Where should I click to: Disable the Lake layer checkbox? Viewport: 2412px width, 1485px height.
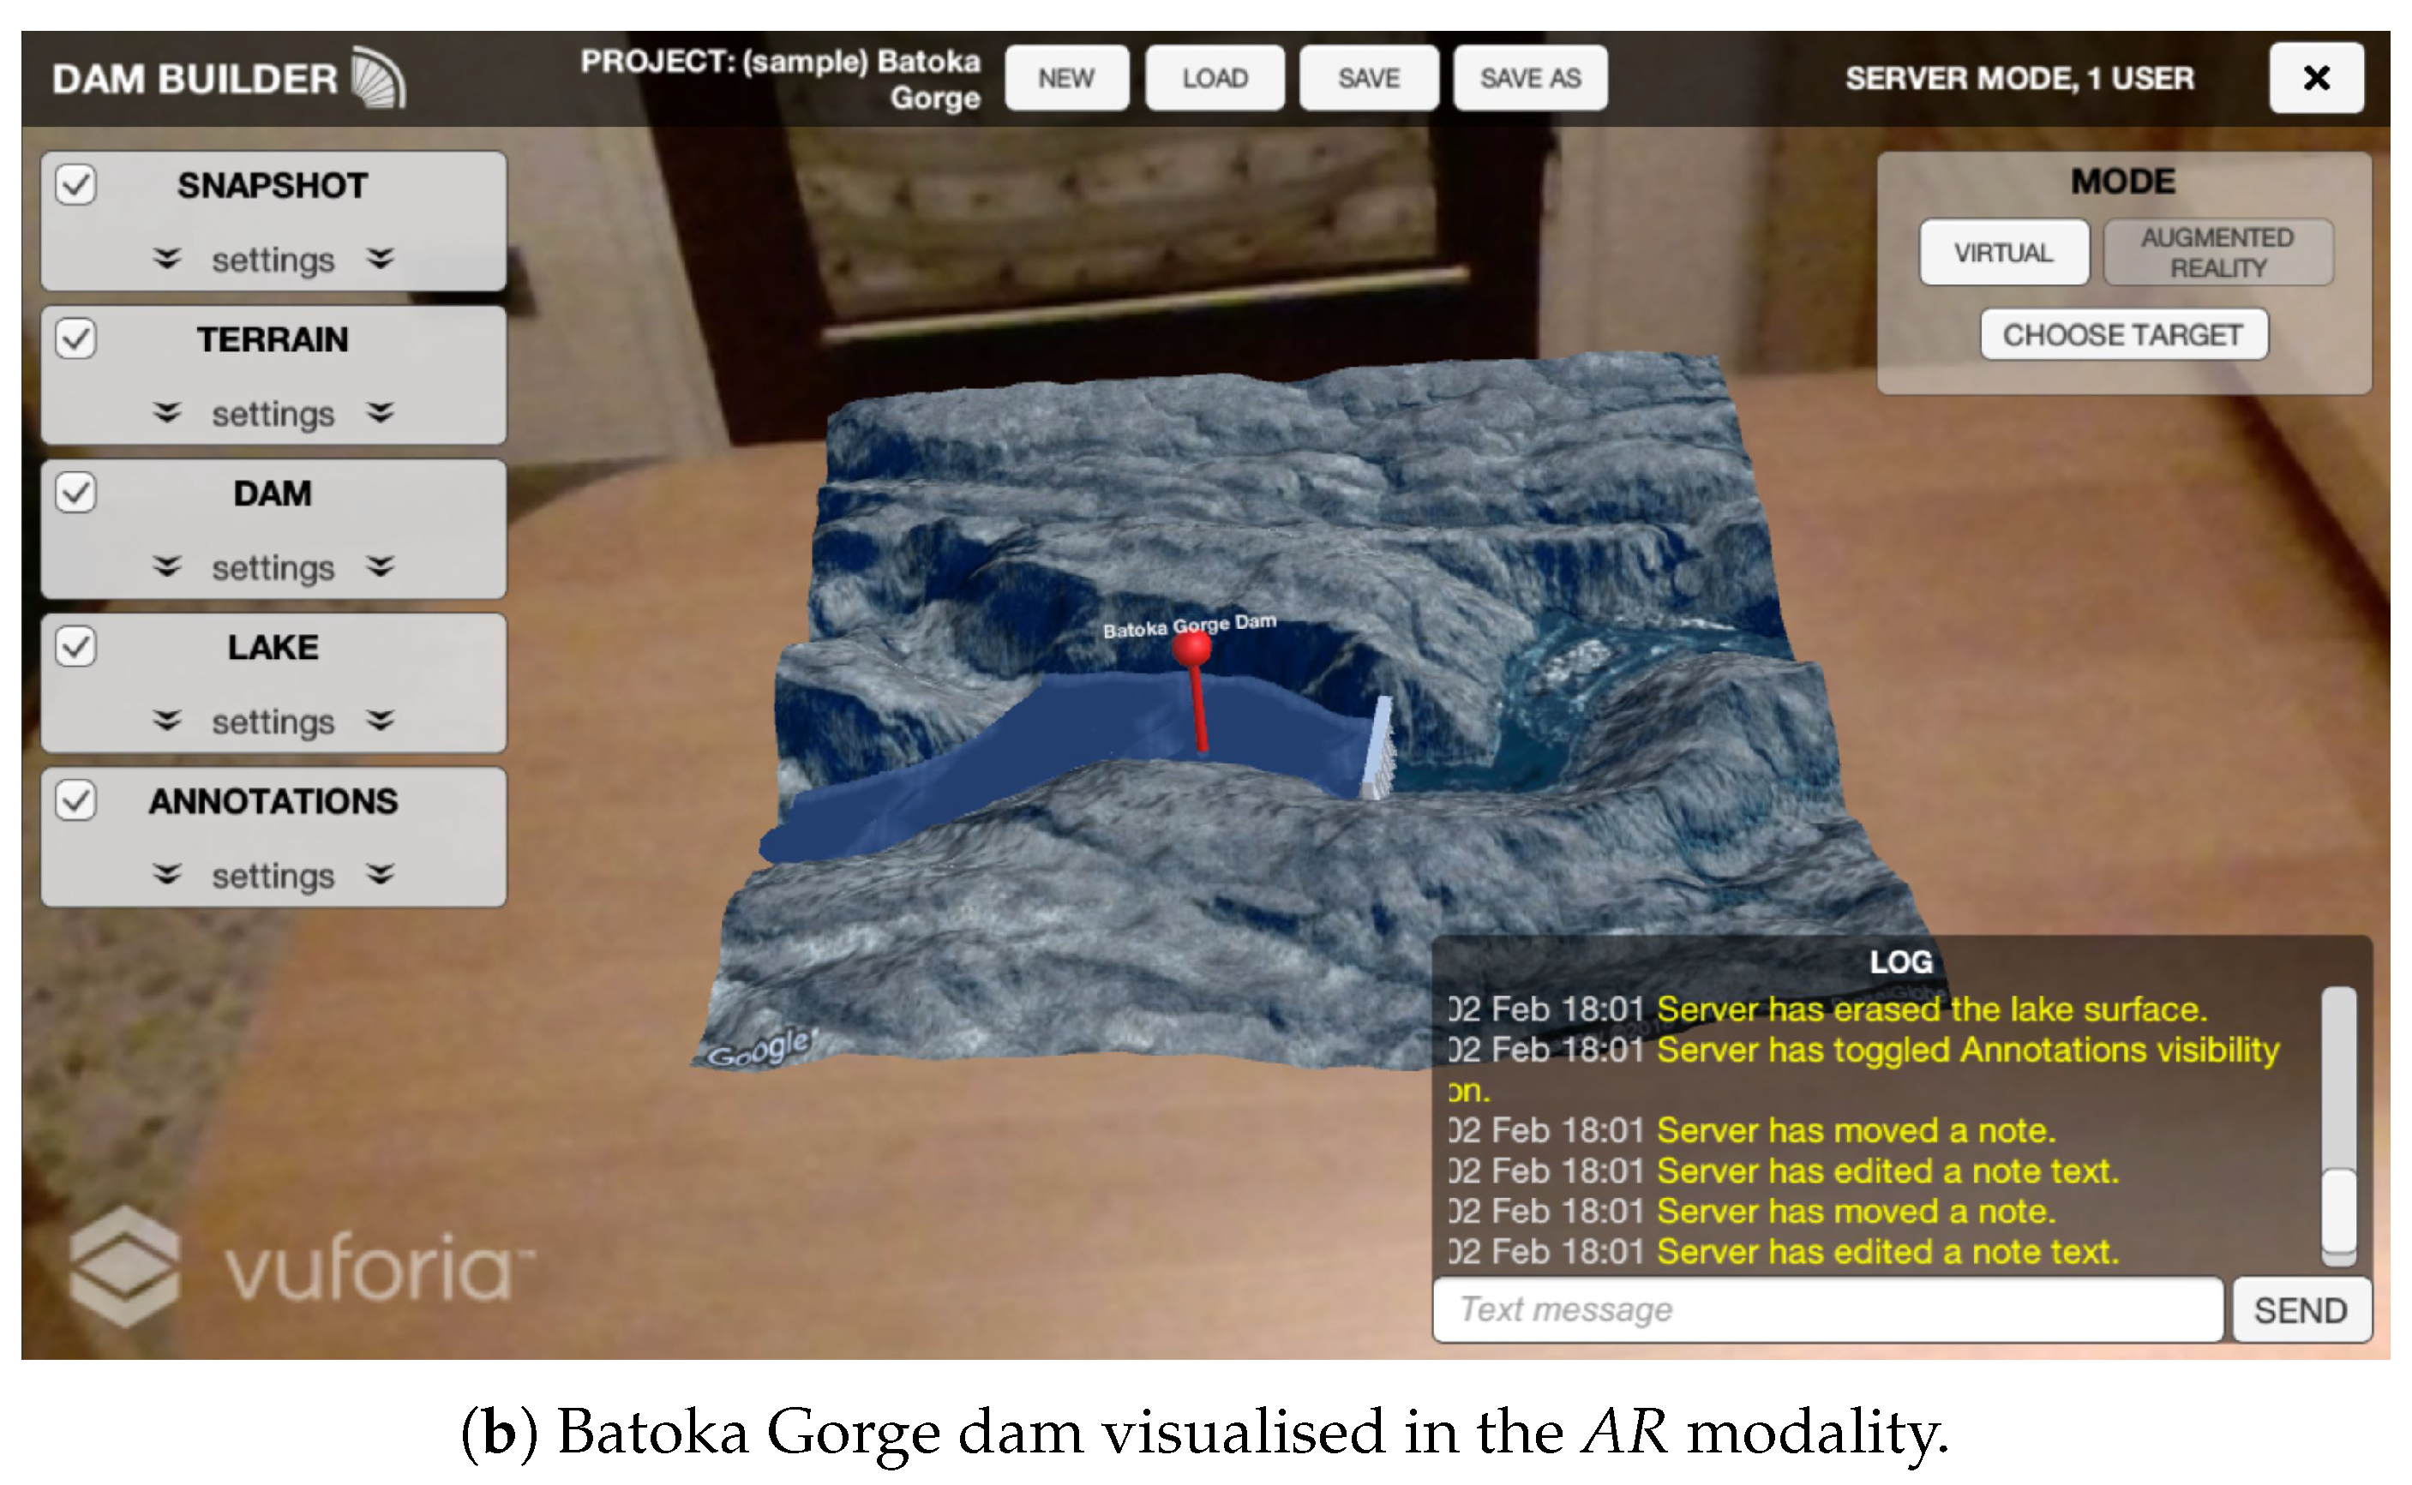pos(75,647)
